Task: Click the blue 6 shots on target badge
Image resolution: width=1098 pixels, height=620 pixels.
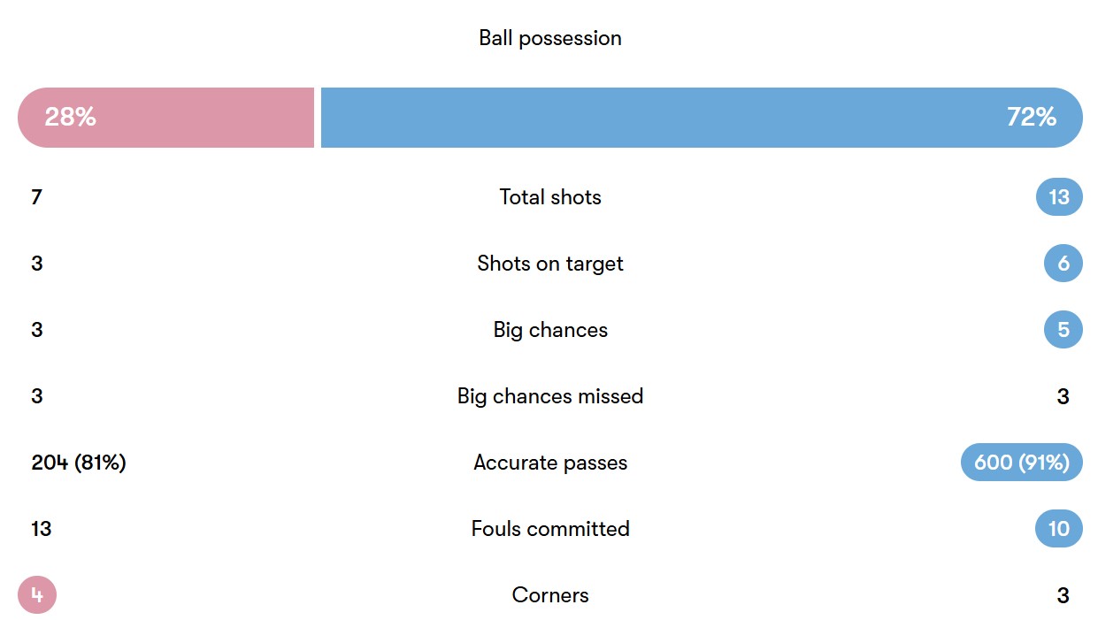Action: click(x=1063, y=264)
